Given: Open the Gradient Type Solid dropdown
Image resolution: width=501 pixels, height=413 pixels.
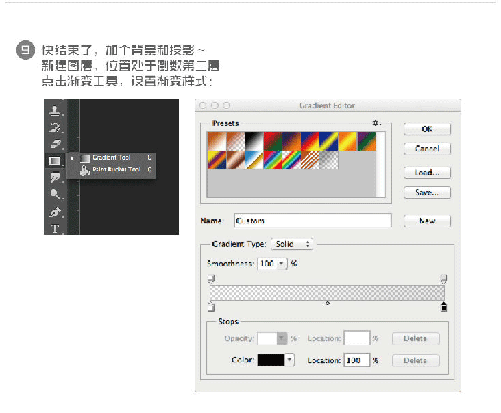Looking at the screenshot, I should [292, 244].
